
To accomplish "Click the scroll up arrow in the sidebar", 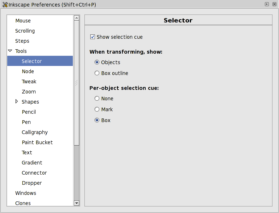I will 76,18.
